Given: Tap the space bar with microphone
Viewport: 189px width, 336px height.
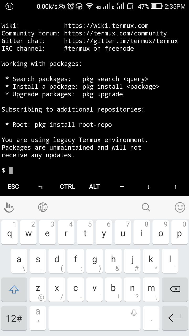Looking at the screenshot, I should (x=94, y=318).
